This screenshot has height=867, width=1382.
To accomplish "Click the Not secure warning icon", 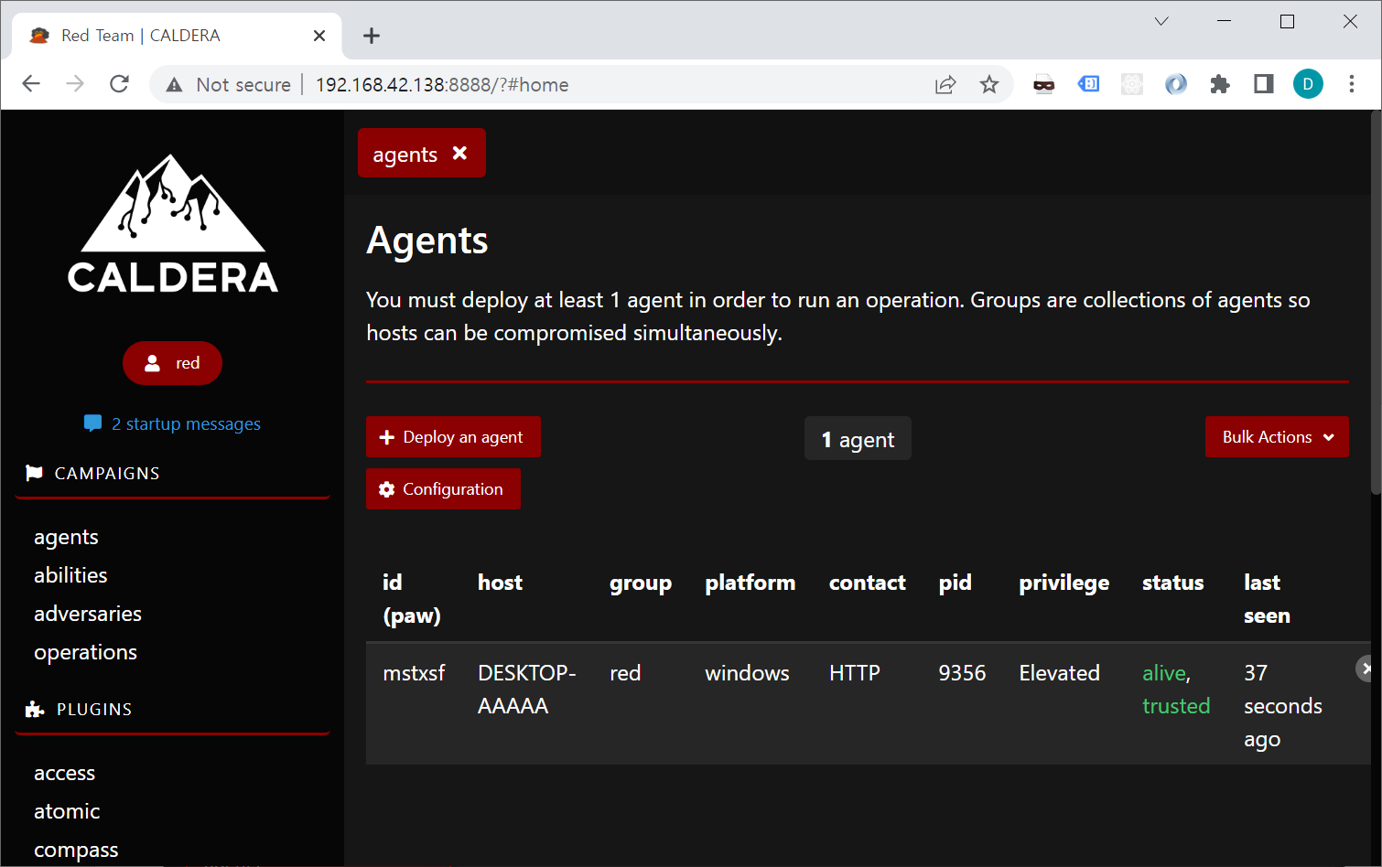I will coord(174,85).
